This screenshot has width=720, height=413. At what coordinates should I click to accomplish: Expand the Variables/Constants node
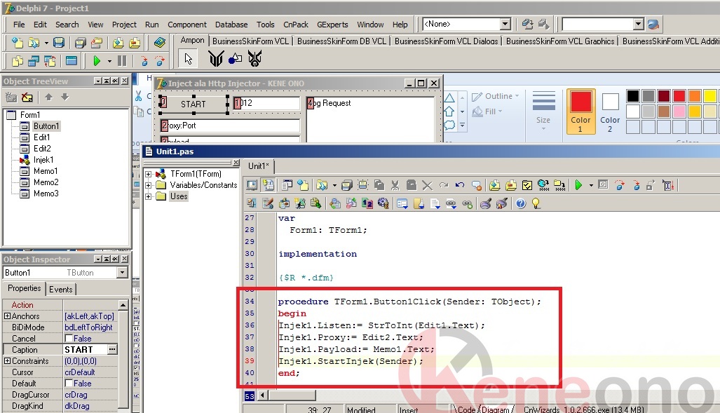149,185
